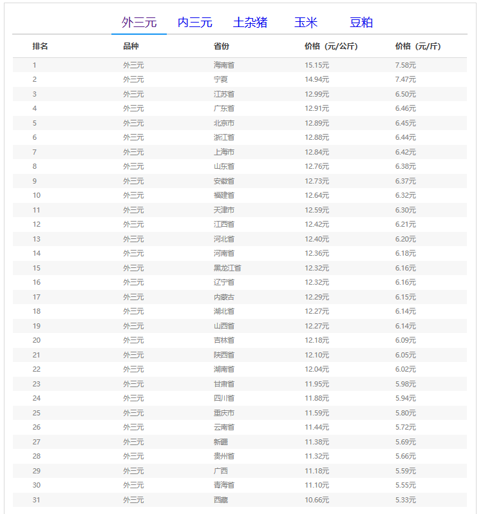
Task: Click the 内蒙古 province cell
Action: [x=224, y=297]
